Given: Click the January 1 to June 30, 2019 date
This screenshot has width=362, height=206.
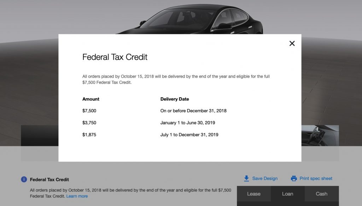Looking at the screenshot, I should click(x=188, y=123).
